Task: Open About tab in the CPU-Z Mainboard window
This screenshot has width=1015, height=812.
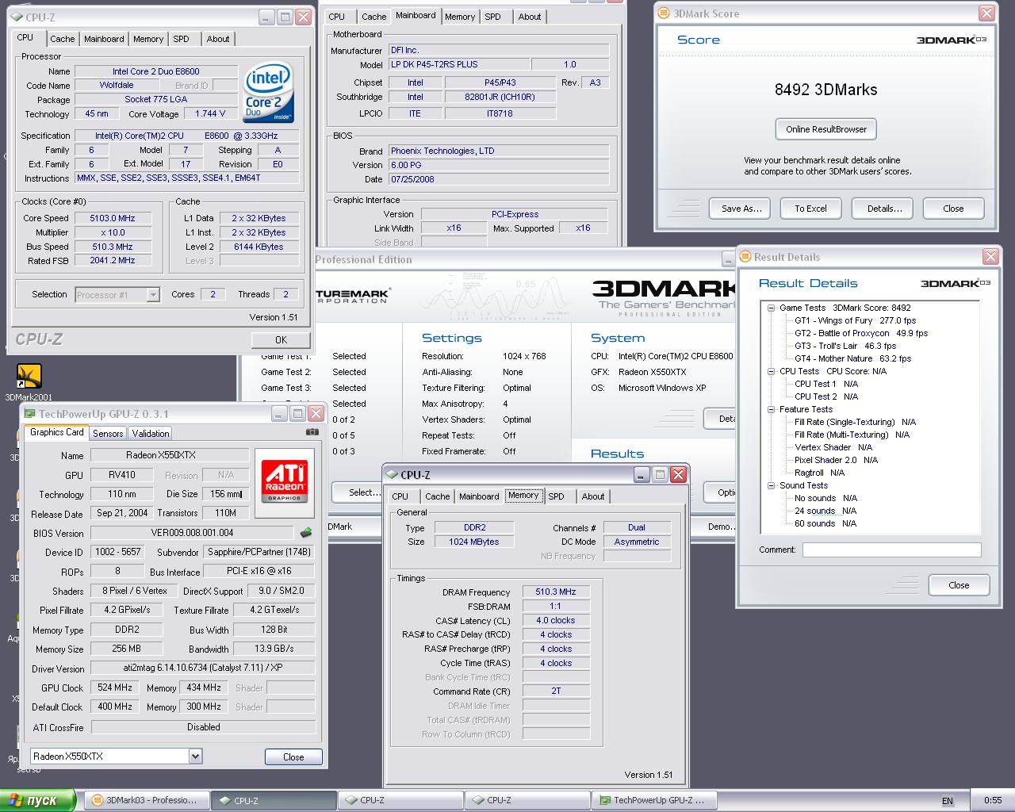Action: pos(530,17)
